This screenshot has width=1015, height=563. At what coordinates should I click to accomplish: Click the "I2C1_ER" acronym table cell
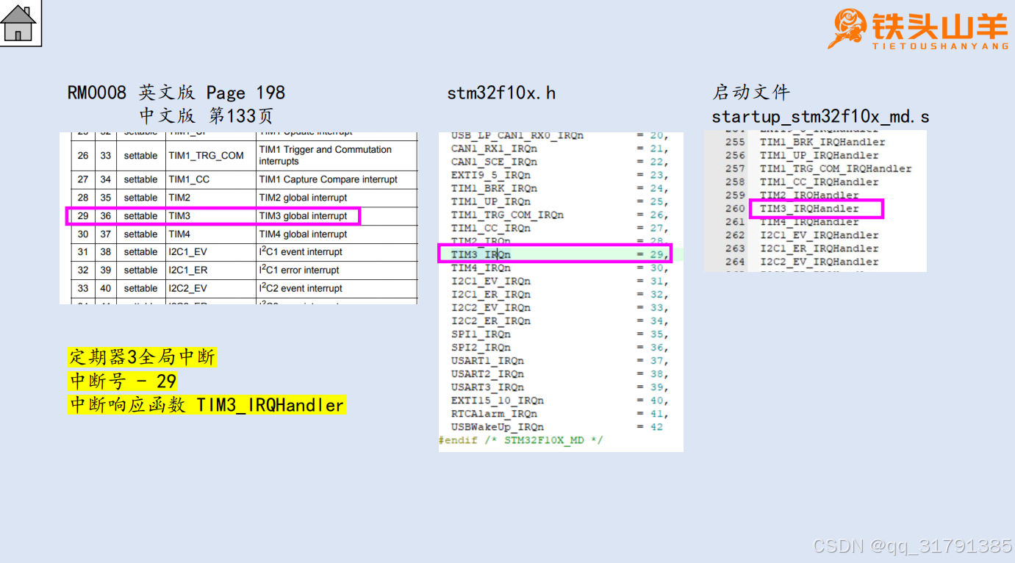(188, 270)
